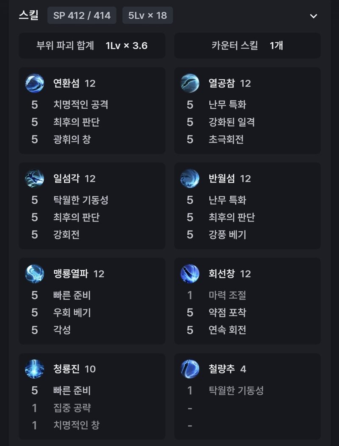Viewport: 339px width, 446px height.
Task: Click the SP 412 / 414 badge
Action: 82,15
